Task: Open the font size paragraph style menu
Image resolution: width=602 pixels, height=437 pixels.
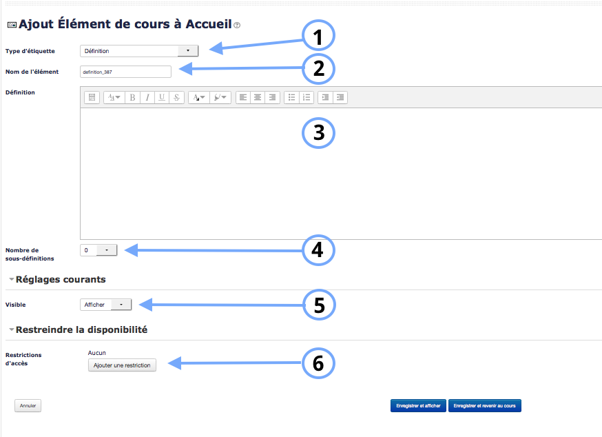Action: (x=113, y=98)
